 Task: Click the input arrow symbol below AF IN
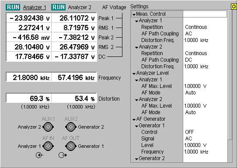40,155
